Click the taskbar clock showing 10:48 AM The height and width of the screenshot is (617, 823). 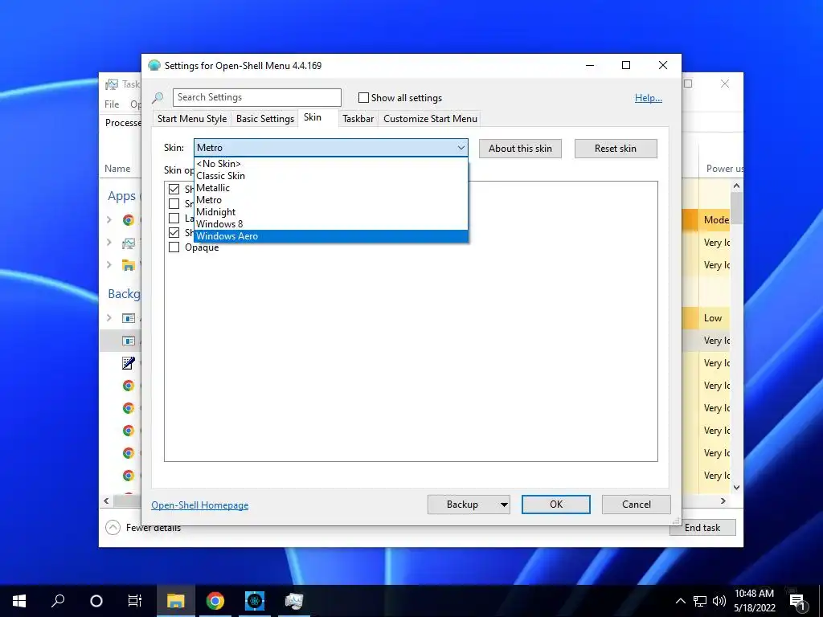tap(754, 601)
